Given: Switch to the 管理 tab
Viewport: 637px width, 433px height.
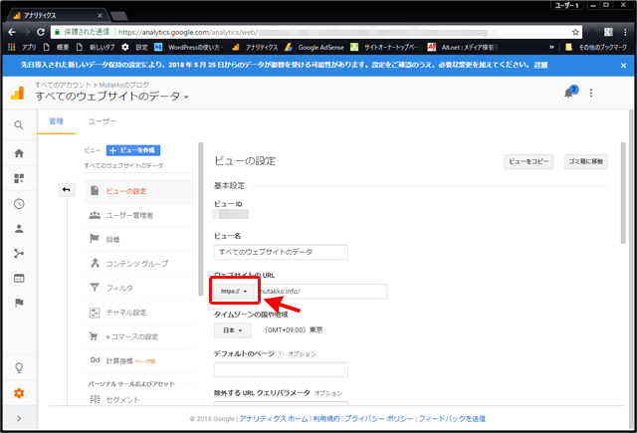Looking at the screenshot, I should click(56, 121).
